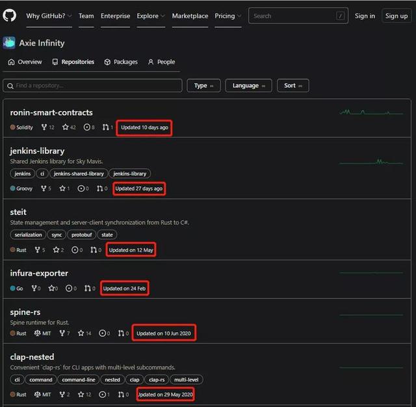Screen dimensions: 416x407
Task: Click the Find a repository search field
Action: tap(92, 86)
